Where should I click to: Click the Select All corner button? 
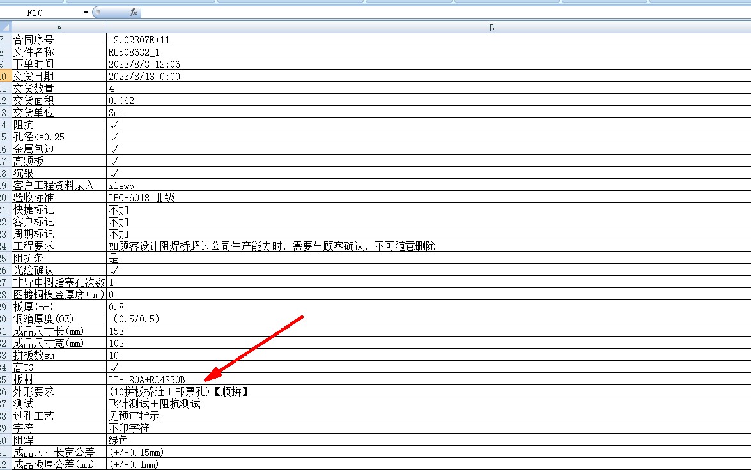(x=6, y=27)
